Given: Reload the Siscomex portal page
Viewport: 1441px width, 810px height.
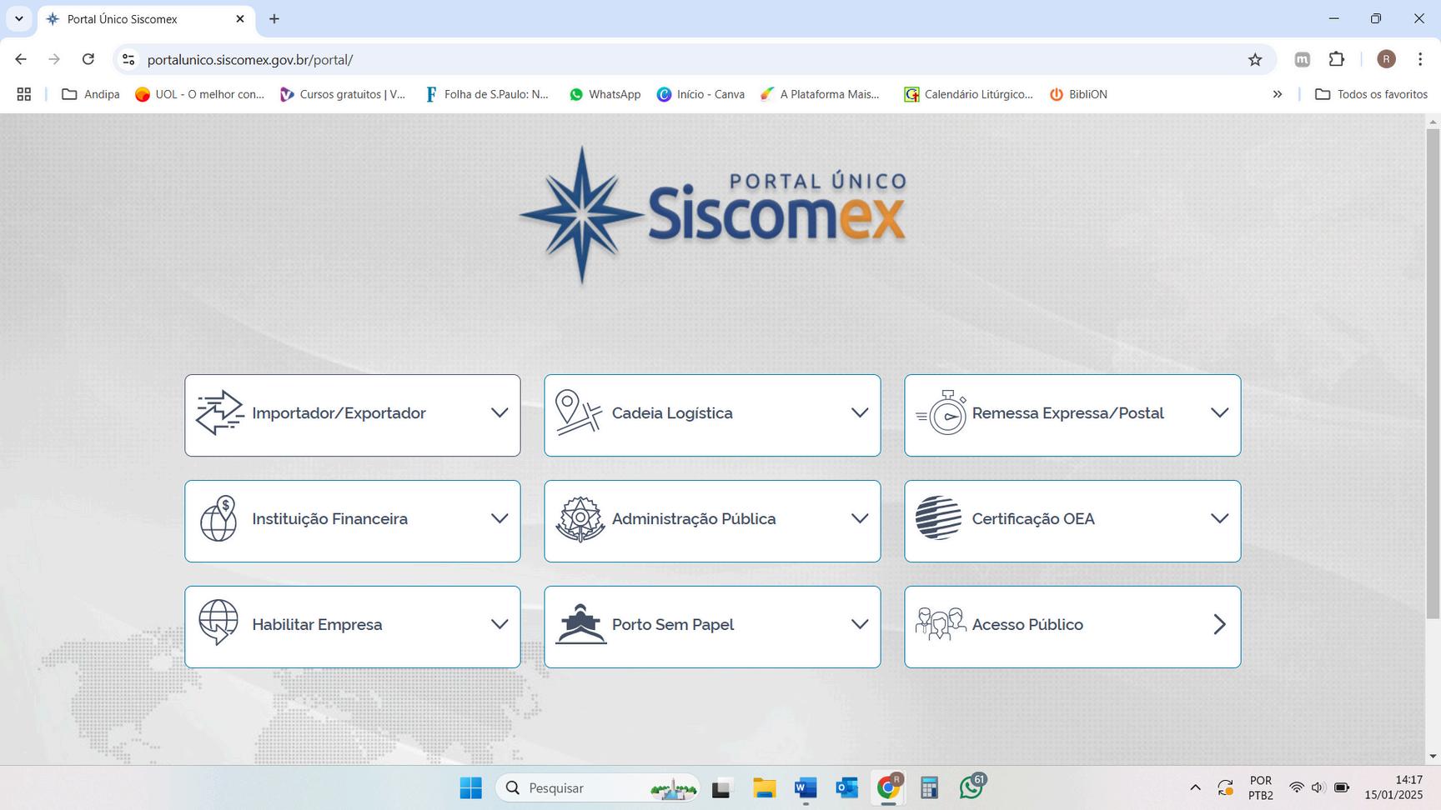Looking at the screenshot, I should coord(88,59).
